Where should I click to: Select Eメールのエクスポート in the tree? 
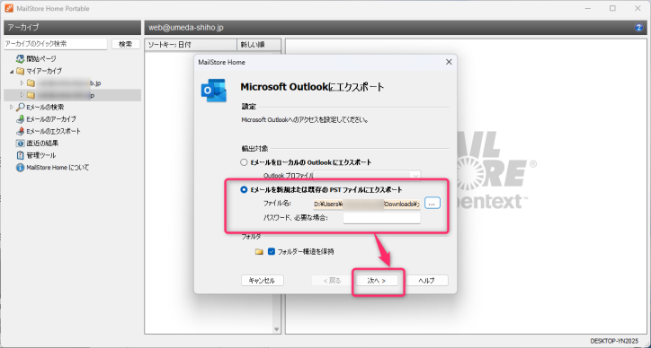(54, 131)
